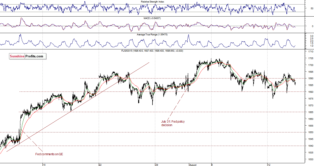Click the date label 5 on time axis

212,165
